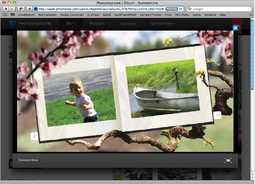Click into the URL address field
The width and height of the screenshot is (255, 184).
[x=99, y=9]
